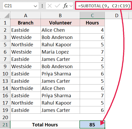
Task: Expand the dropdown arrow next to fx
Action: point(71,6)
